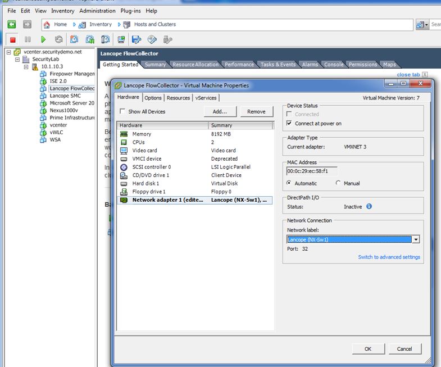Click the green Power On play icon
This screenshot has width=441, height=367.
pyautogui.click(x=43, y=39)
